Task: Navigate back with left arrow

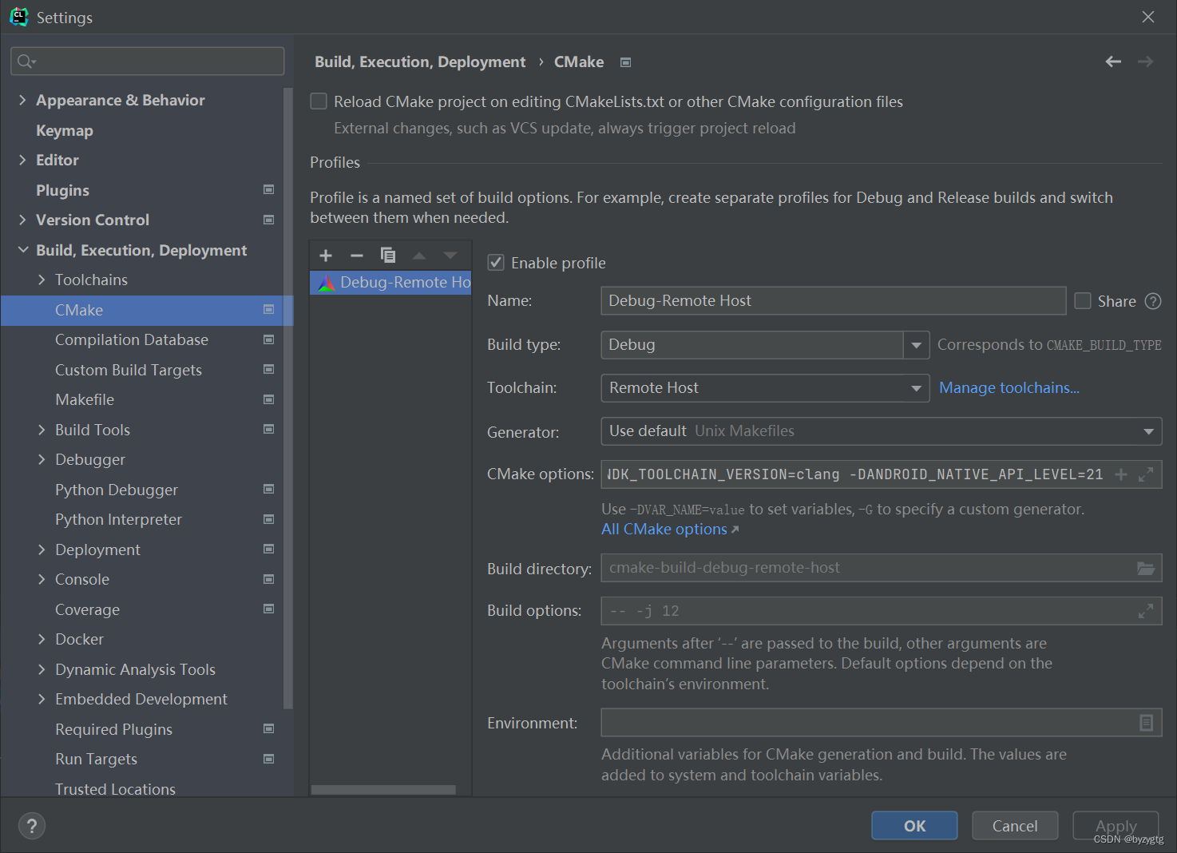Action: (x=1113, y=61)
